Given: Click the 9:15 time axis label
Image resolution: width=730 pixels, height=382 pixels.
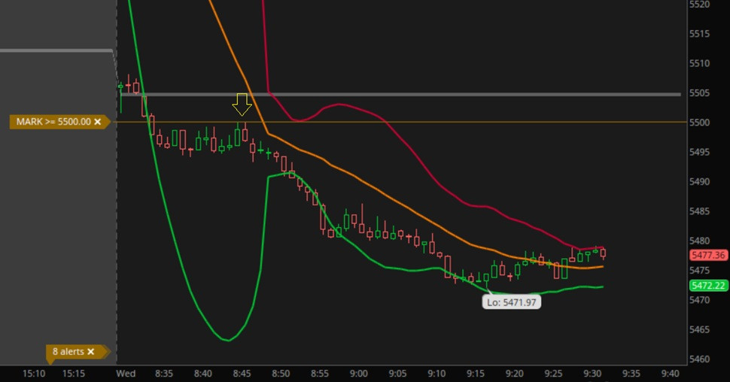Looking at the screenshot, I should tap(476, 374).
